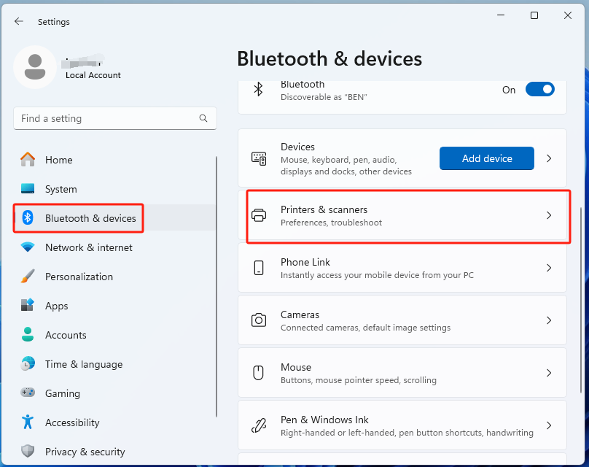This screenshot has width=589, height=467.
Task: Select Accessibility in the sidebar
Action: tap(114, 422)
